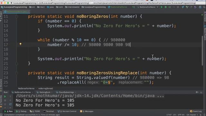Open the Structure tool window side tab
The width and height of the screenshot is (206, 116).
1,85
